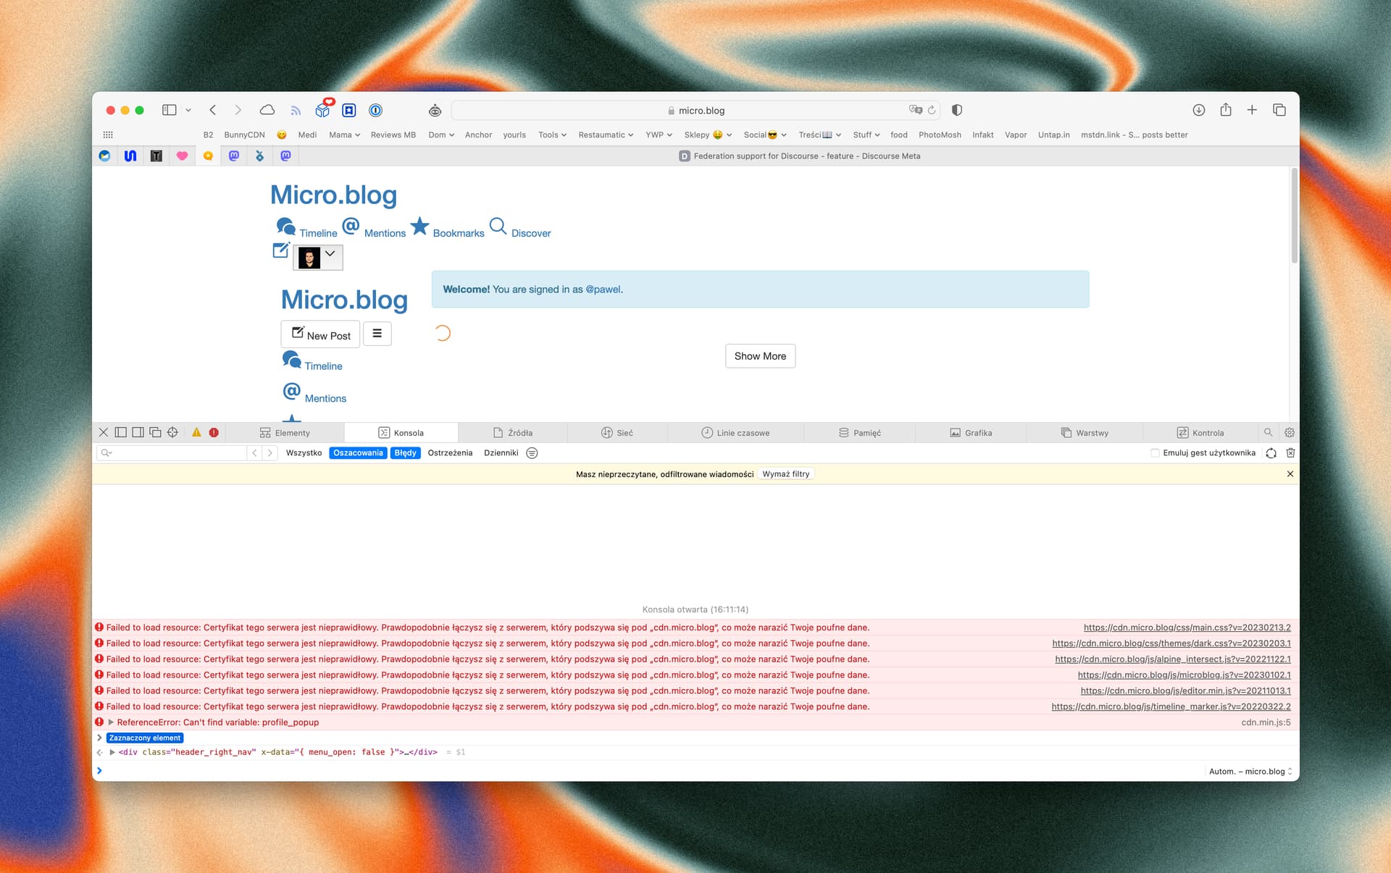Switch to the Źródła inspector tab
Screen dimensions: 1391x873
[x=513, y=433]
